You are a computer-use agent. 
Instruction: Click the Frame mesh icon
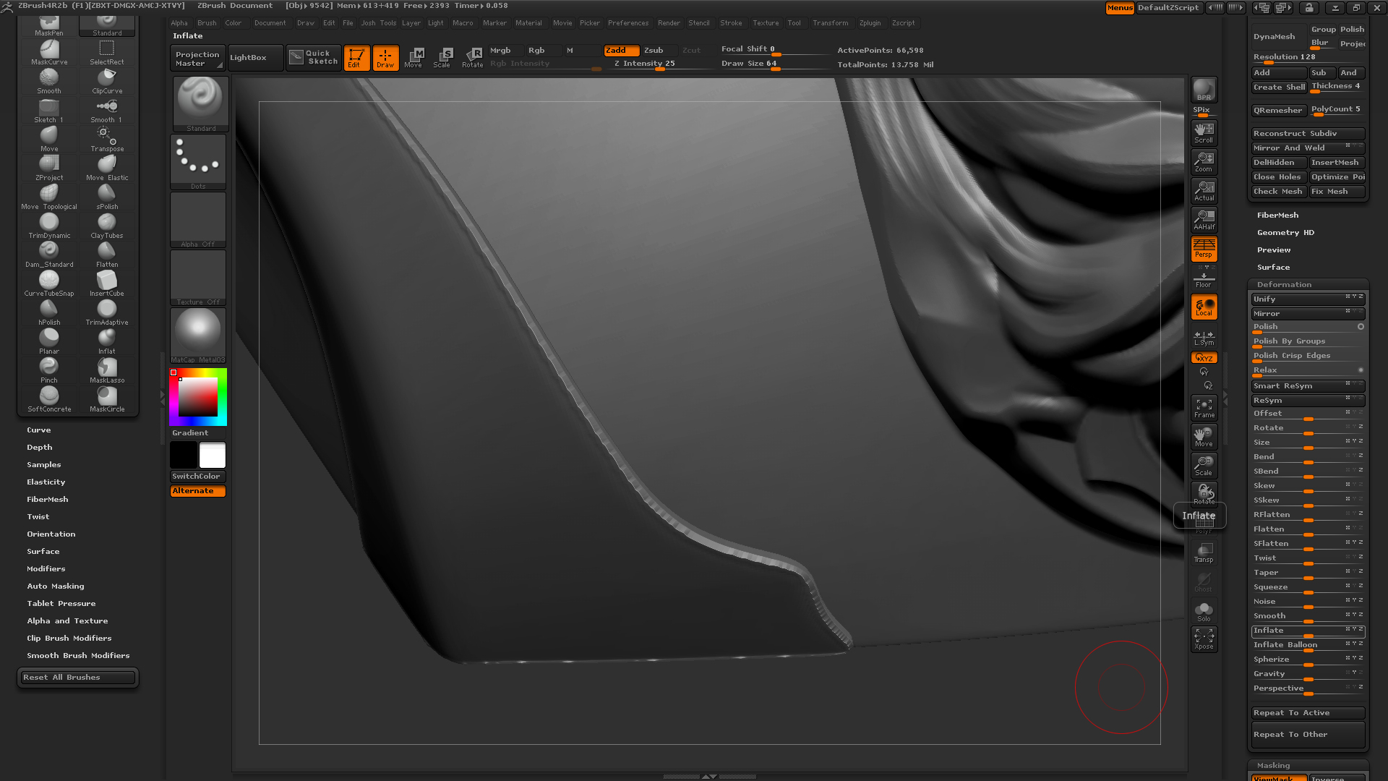tap(1204, 408)
